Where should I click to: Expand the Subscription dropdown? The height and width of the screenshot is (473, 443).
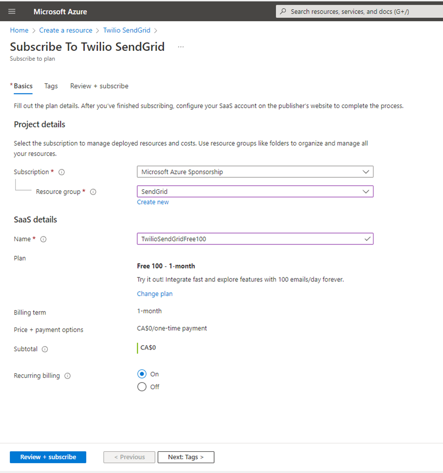[255, 172]
